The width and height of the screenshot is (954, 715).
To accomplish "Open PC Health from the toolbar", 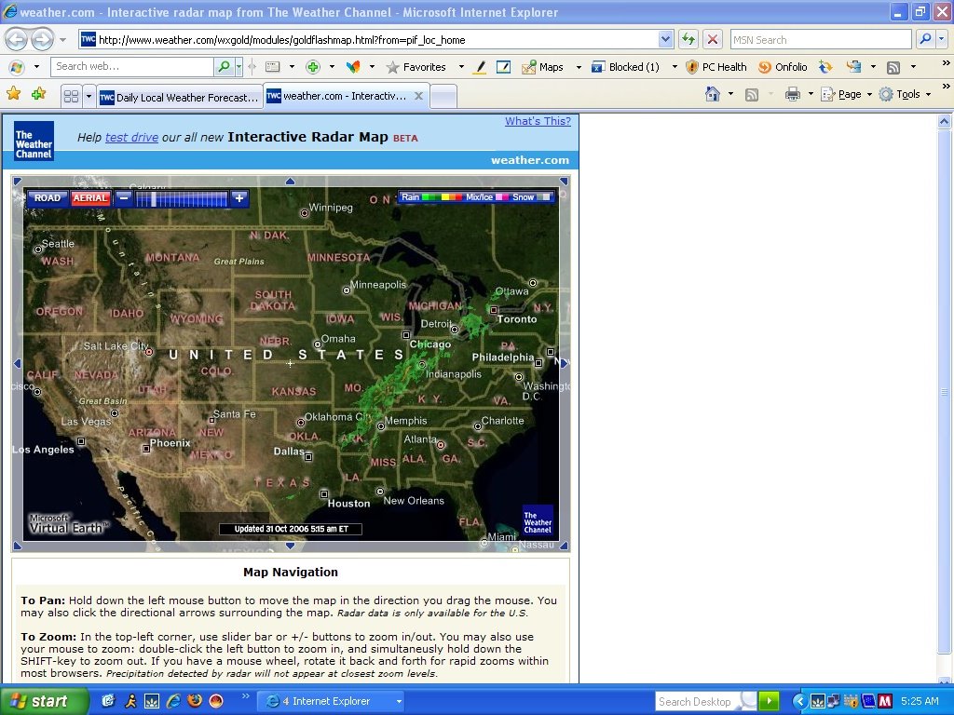I will coord(715,67).
